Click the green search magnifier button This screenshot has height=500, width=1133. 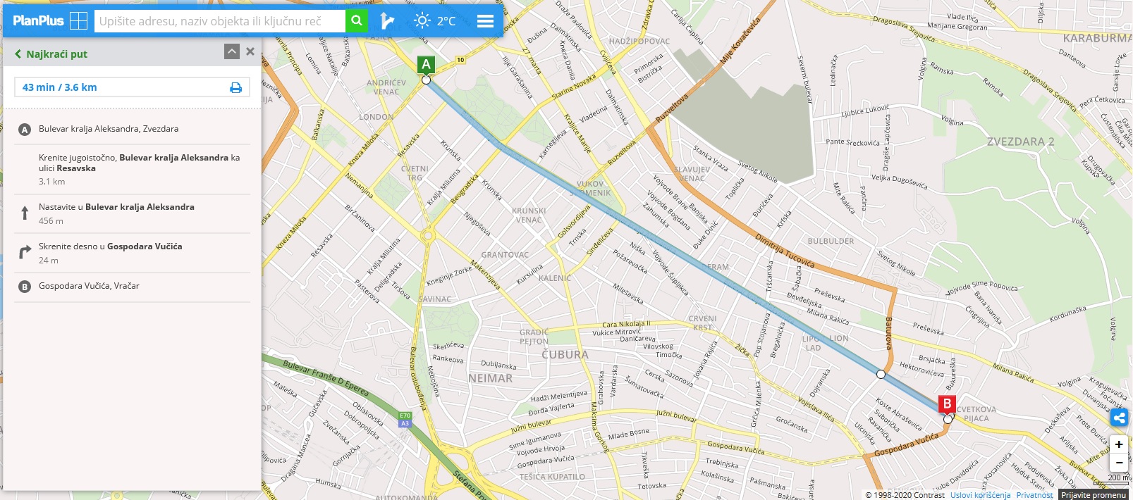click(356, 20)
